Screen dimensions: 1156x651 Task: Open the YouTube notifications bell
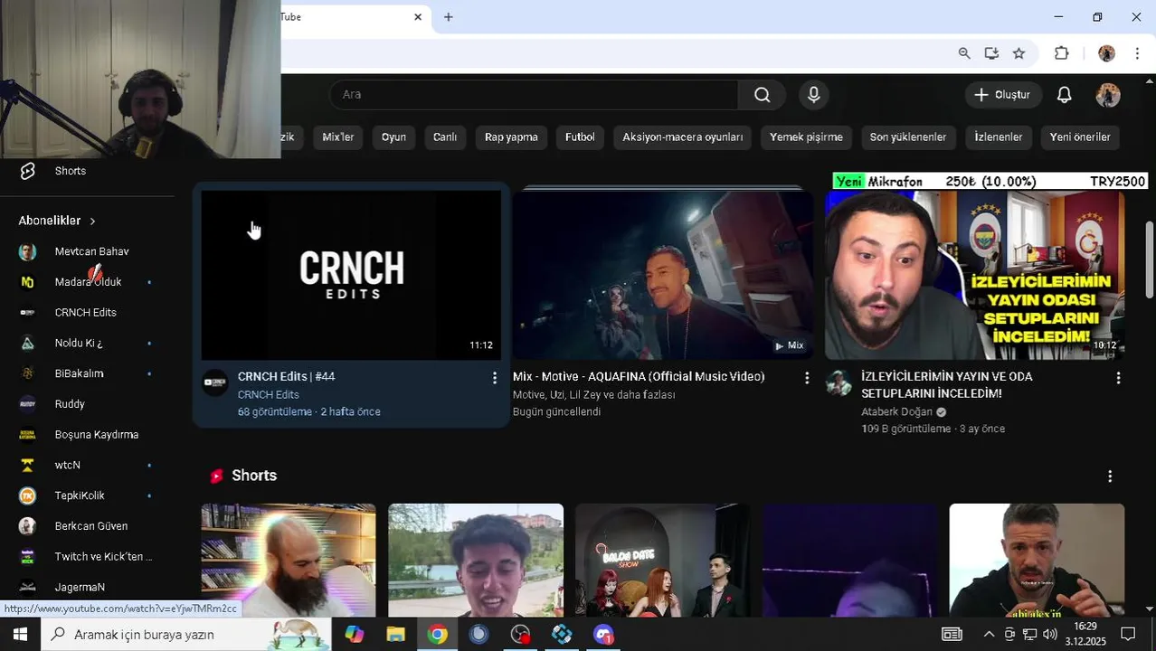1065,95
